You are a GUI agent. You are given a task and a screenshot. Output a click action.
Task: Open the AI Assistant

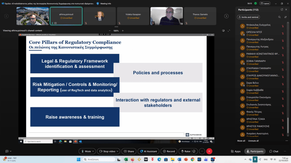(148, 151)
